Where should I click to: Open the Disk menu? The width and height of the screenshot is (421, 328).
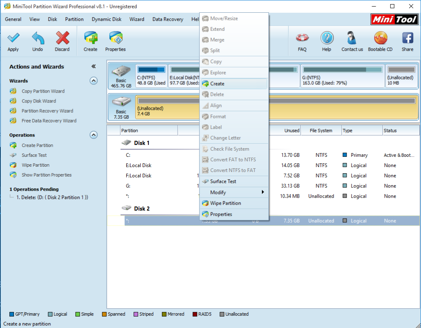(x=52, y=19)
